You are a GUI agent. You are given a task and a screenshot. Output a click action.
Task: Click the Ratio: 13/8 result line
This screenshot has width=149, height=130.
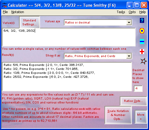(49, 73)
